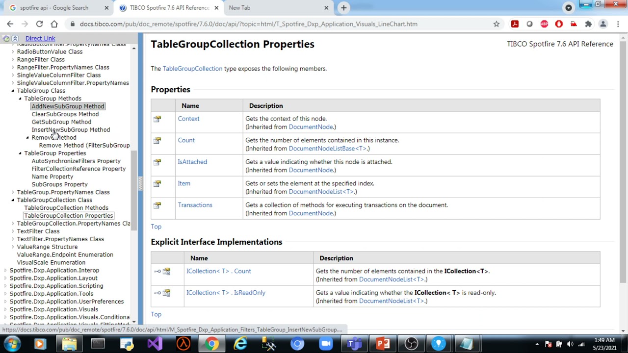Open the Windows Start menu
Screen dimensions: 628x353
click(12, 344)
